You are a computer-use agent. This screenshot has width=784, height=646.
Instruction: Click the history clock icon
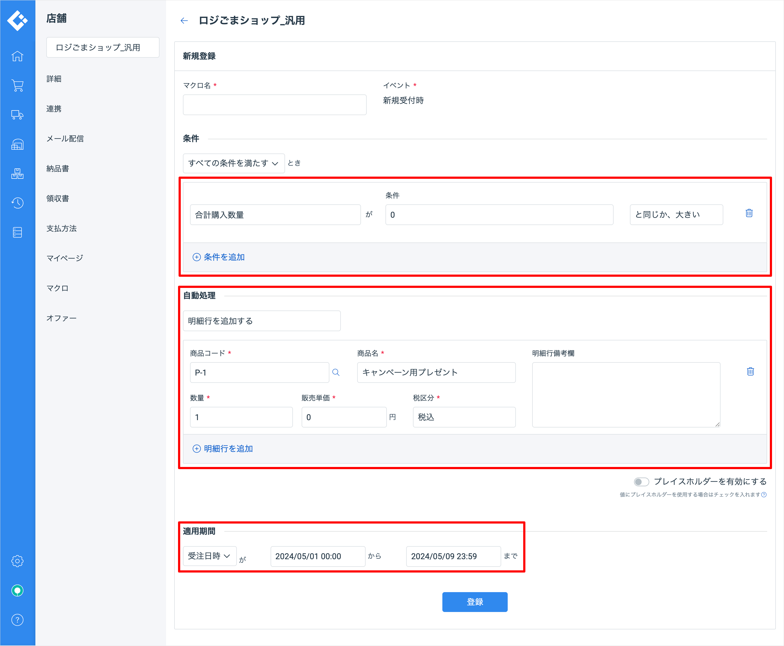(17, 203)
